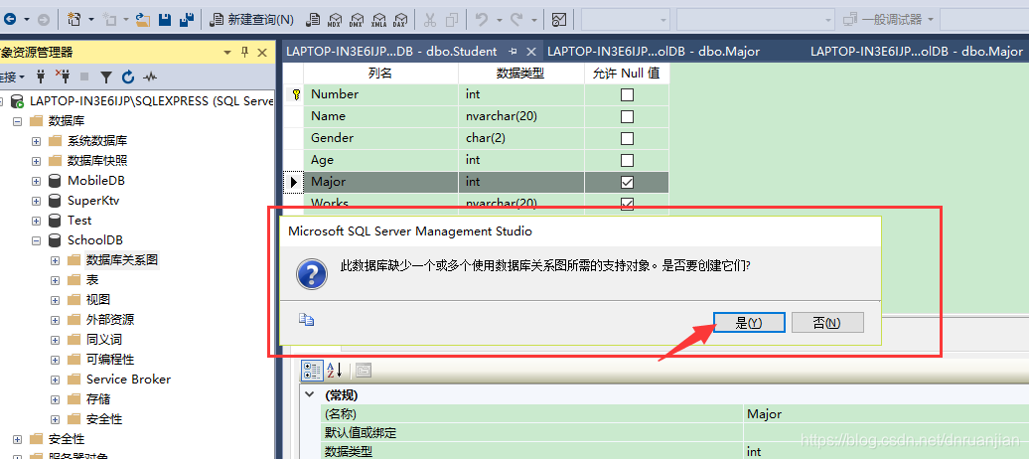Toggle Allow Null checkbox for Gender column
Viewport: 1029px width, 459px height.
pyautogui.click(x=627, y=138)
